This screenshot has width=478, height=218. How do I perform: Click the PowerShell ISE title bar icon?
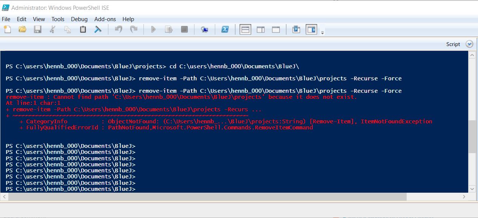[x=6, y=8]
